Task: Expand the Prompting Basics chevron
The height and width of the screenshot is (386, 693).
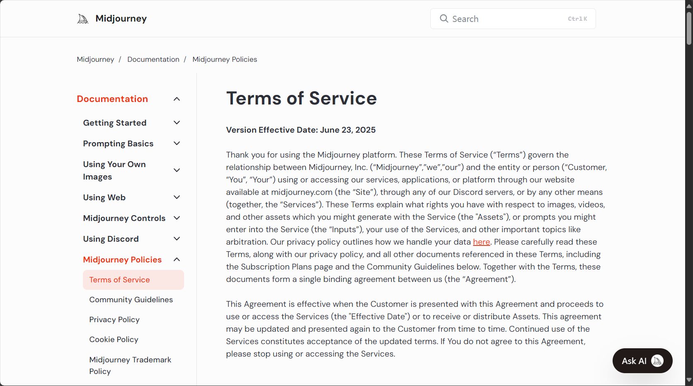Action: (x=177, y=143)
